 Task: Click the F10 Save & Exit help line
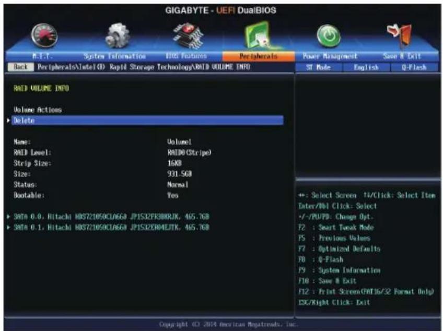327,281
